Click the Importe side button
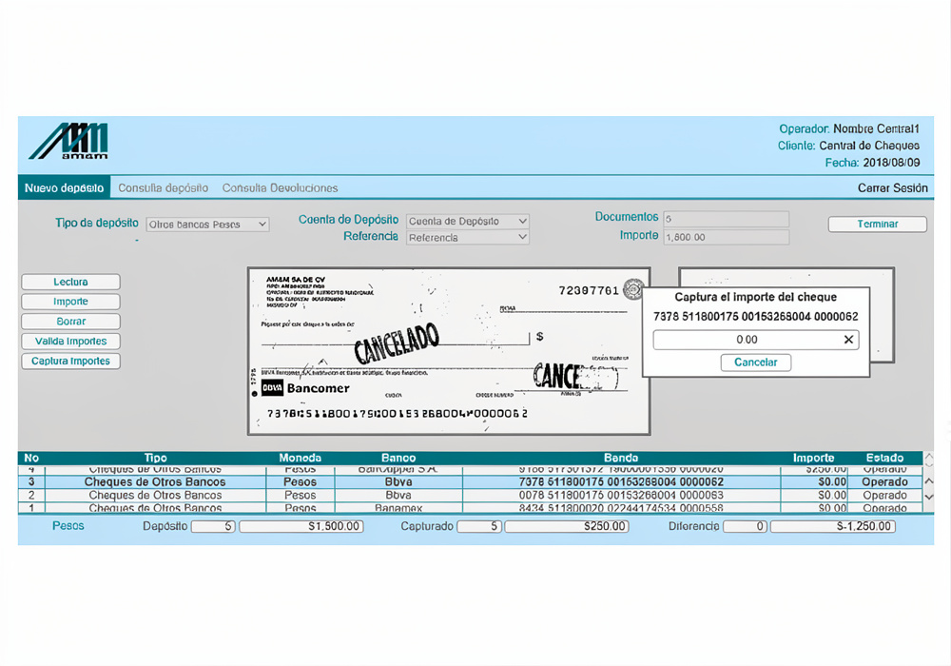 click(x=71, y=302)
